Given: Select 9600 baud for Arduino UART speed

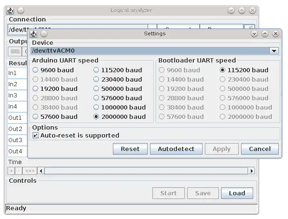Looking at the screenshot, I should tap(53, 70).
